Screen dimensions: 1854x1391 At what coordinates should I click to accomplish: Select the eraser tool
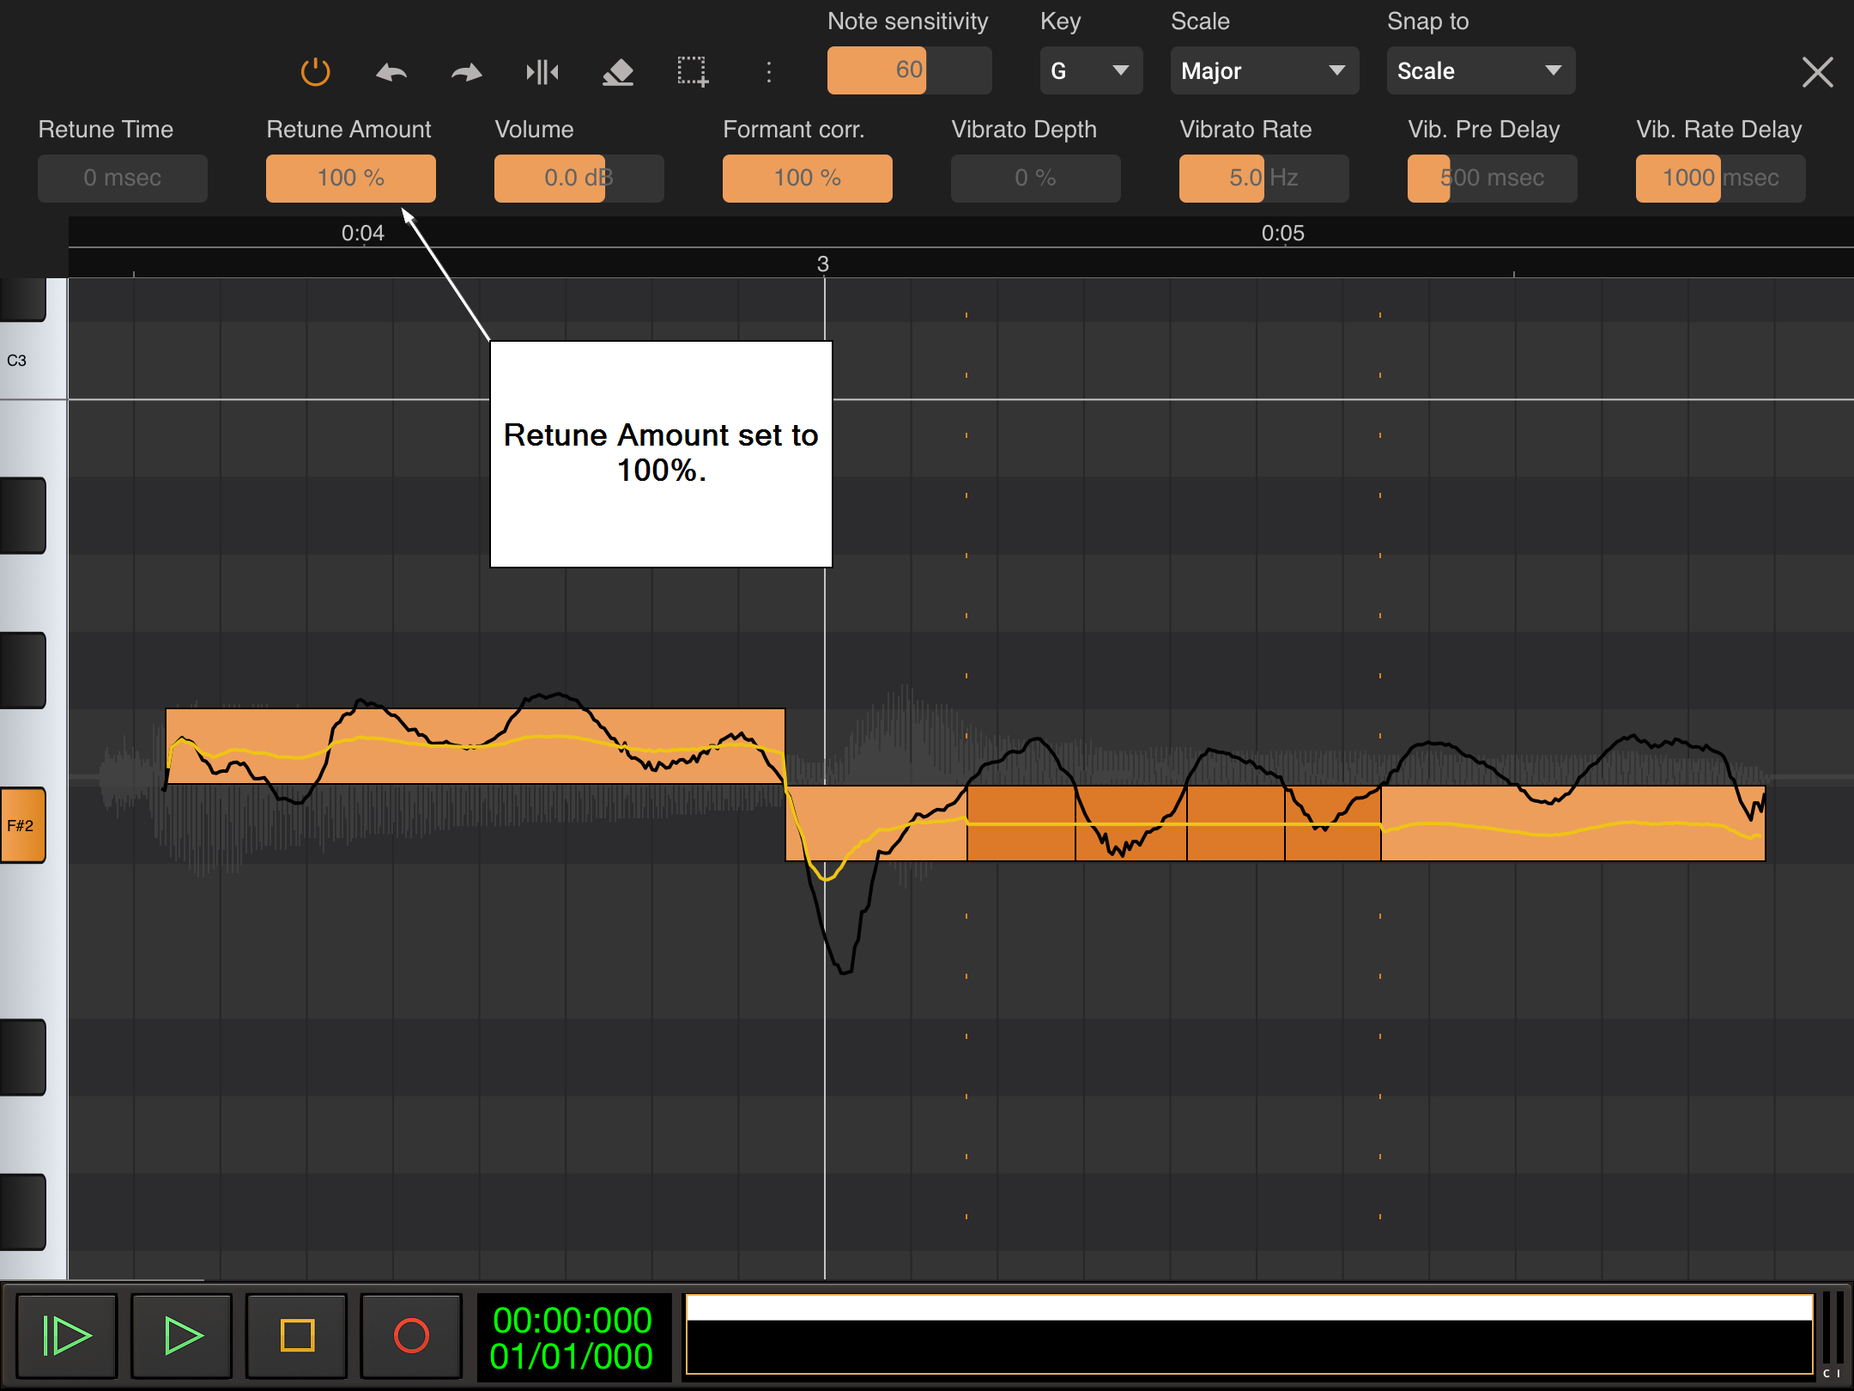point(618,72)
